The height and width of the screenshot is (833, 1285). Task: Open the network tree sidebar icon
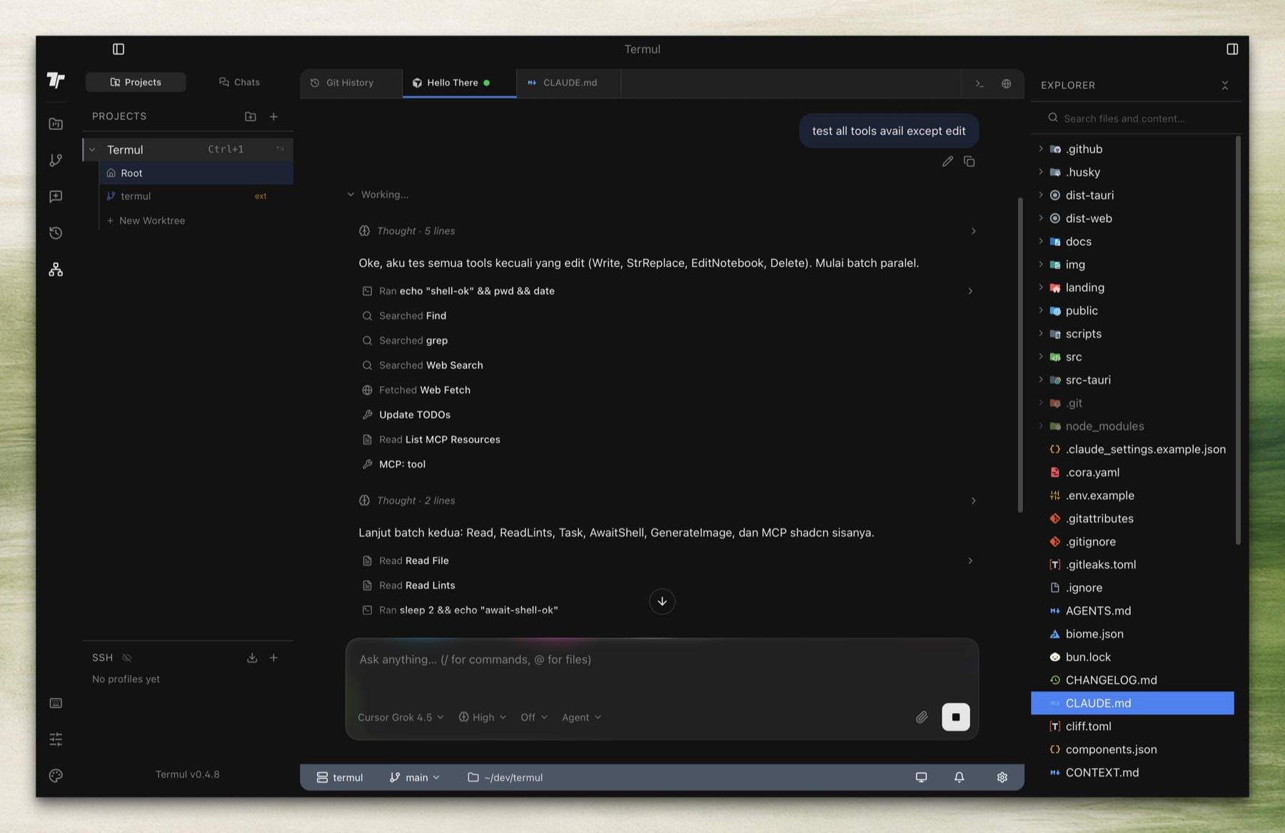pos(56,270)
